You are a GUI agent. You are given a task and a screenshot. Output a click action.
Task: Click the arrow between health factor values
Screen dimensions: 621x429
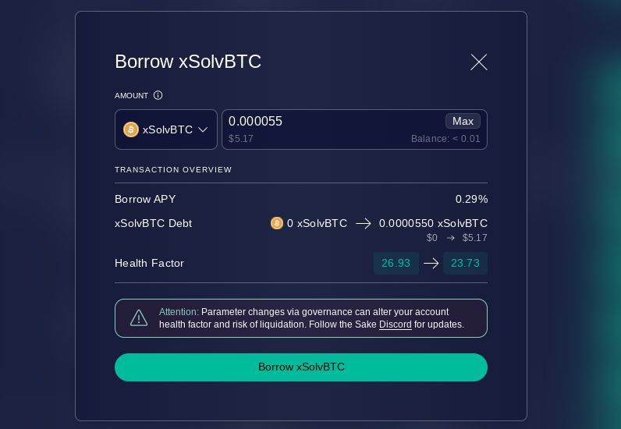(431, 264)
